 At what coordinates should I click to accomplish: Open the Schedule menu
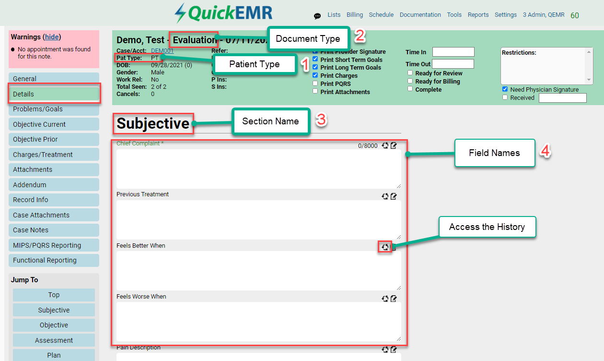(381, 15)
